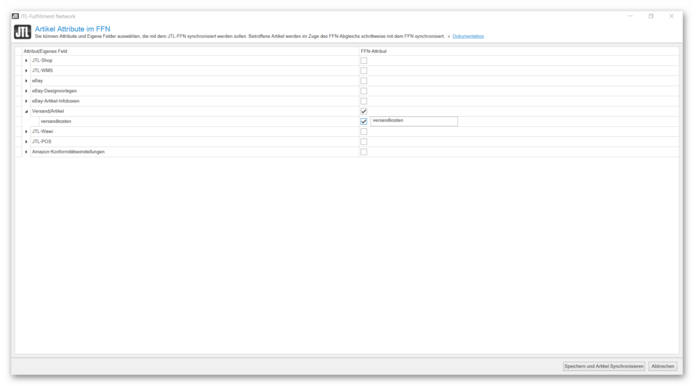The width and height of the screenshot is (694, 386).
Task: Check the eBay-Artikel-Infoboxen checkbox
Action: coord(364,101)
